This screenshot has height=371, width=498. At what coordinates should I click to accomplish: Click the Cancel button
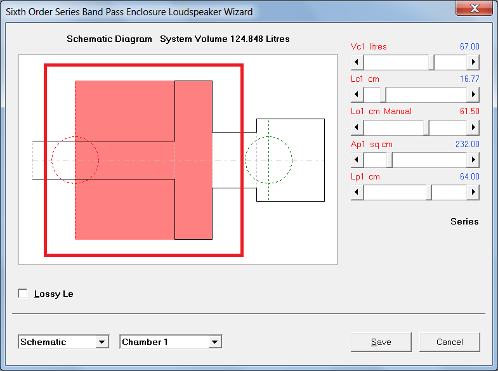point(449,342)
